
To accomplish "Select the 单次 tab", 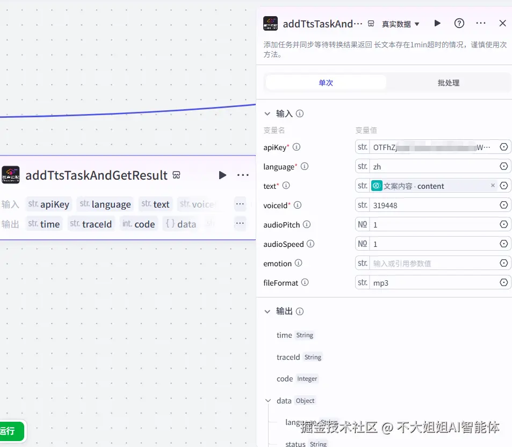I will pyautogui.click(x=325, y=82).
